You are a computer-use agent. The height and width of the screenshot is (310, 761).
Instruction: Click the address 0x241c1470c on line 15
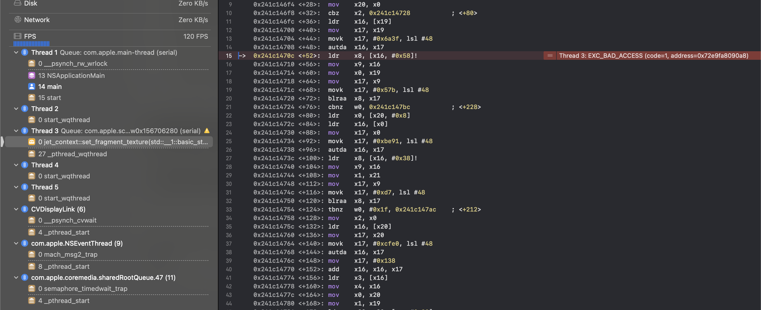click(274, 56)
